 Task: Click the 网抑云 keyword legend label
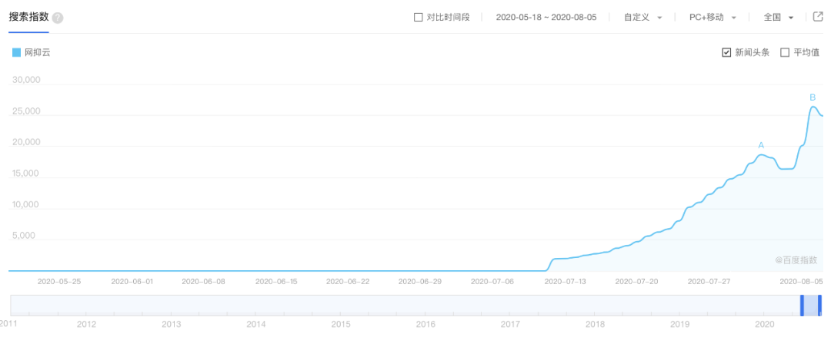click(x=37, y=53)
